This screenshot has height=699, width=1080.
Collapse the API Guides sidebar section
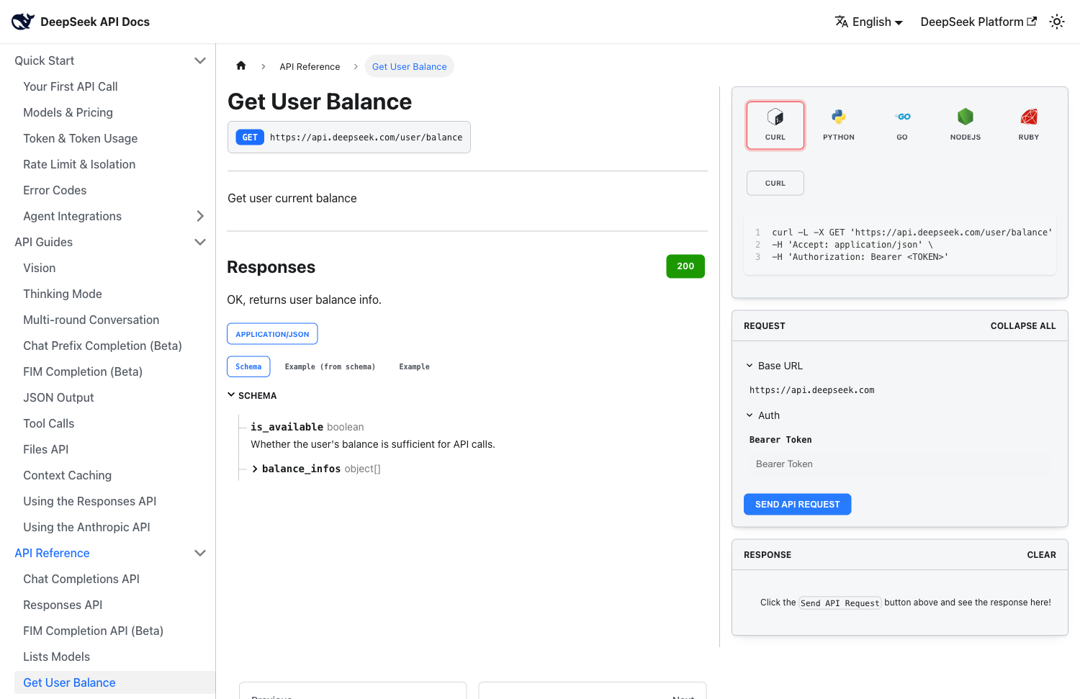[x=200, y=242]
